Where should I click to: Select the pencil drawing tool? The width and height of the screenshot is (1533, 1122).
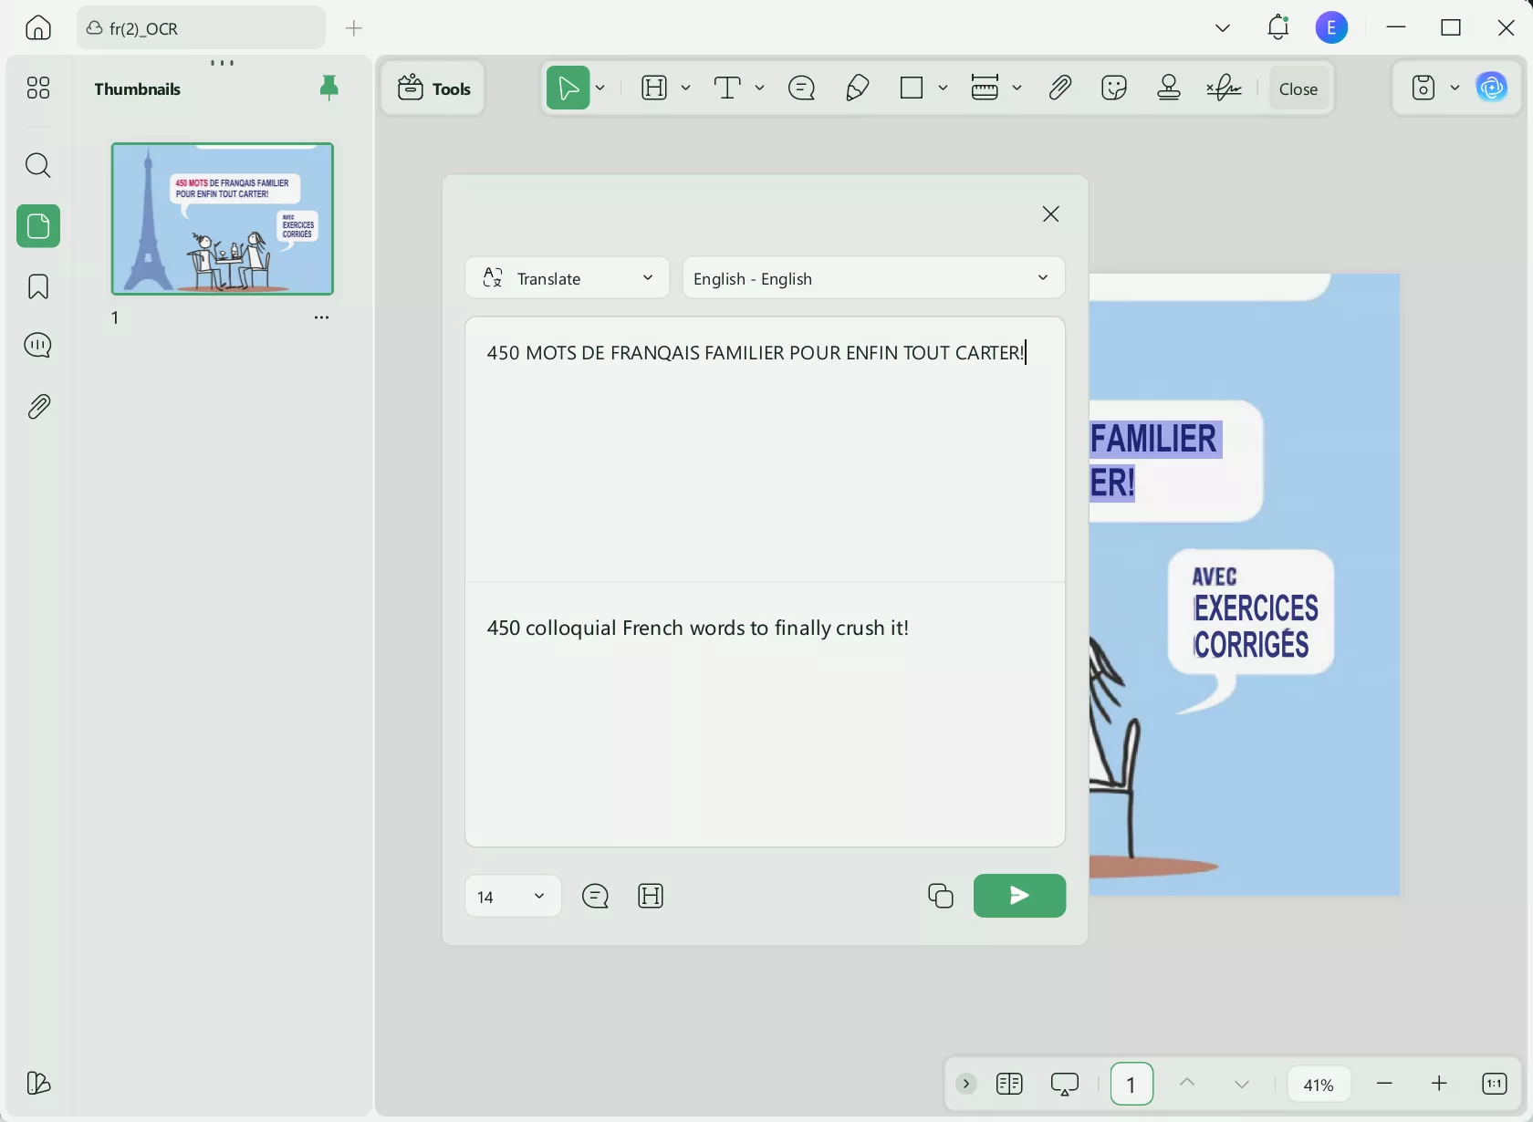[857, 88]
